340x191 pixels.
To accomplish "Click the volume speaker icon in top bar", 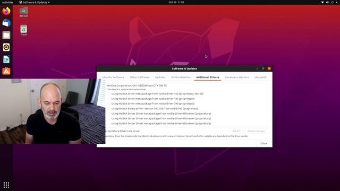I will 327,2.
